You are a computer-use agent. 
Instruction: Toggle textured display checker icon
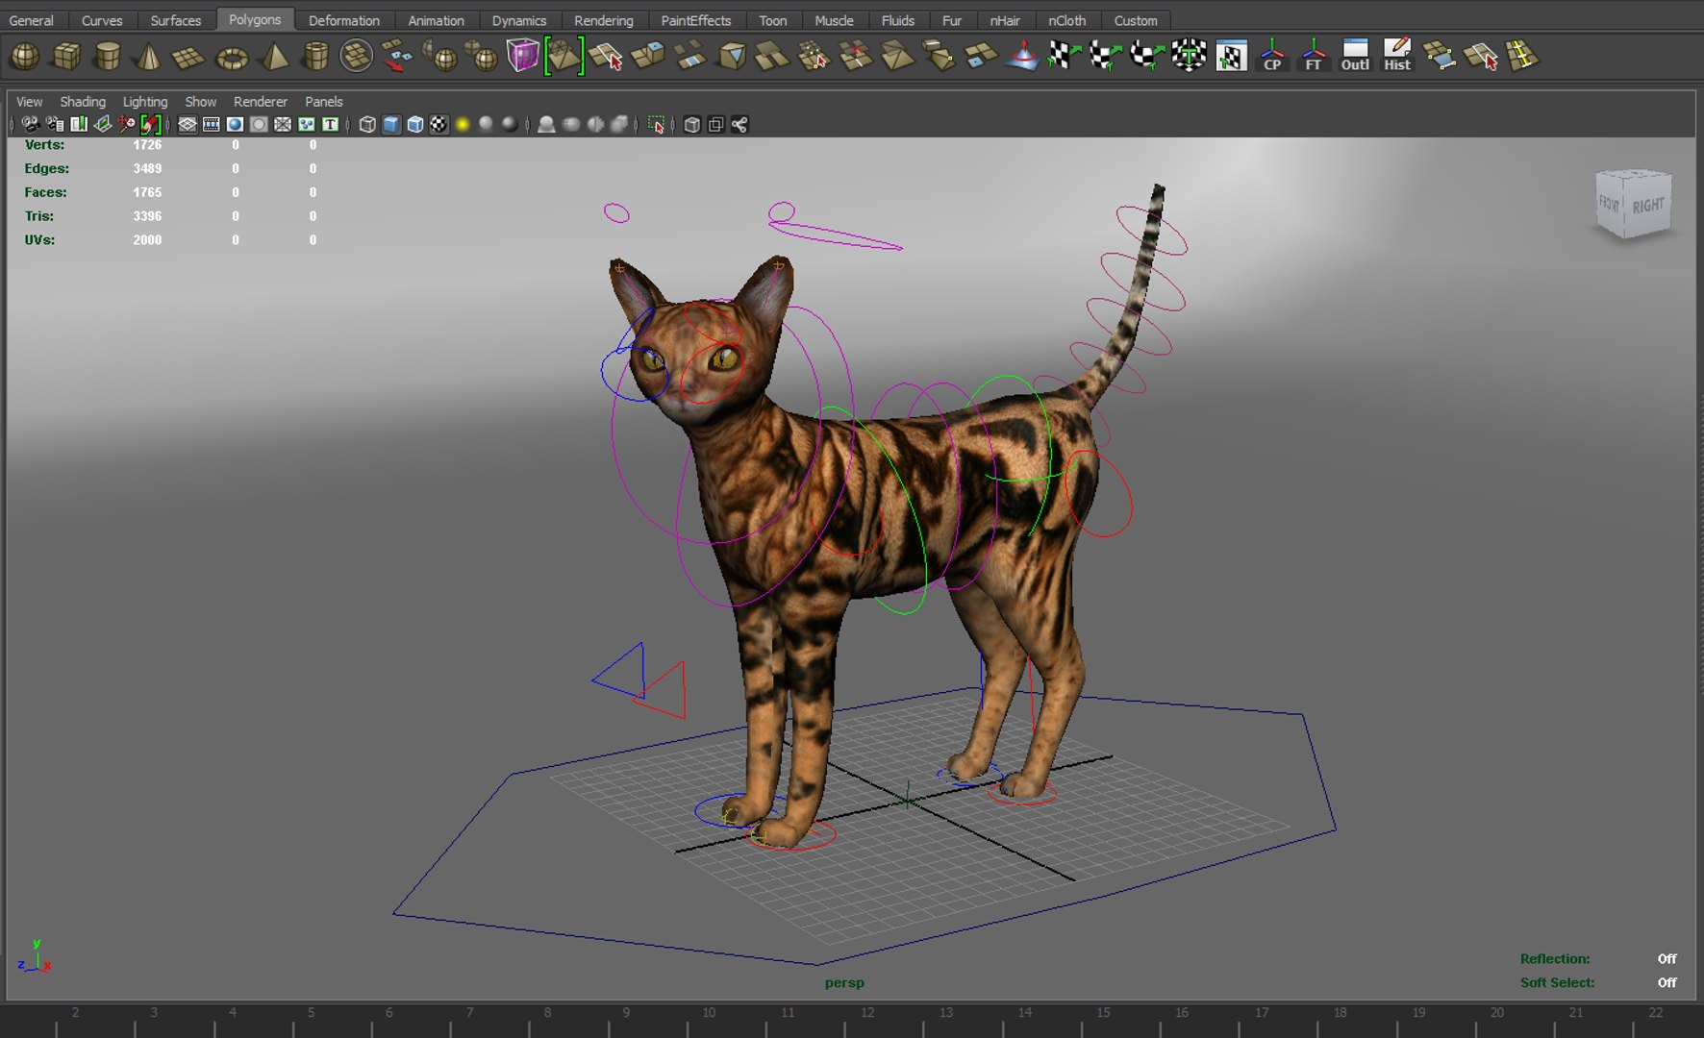pos(439,124)
